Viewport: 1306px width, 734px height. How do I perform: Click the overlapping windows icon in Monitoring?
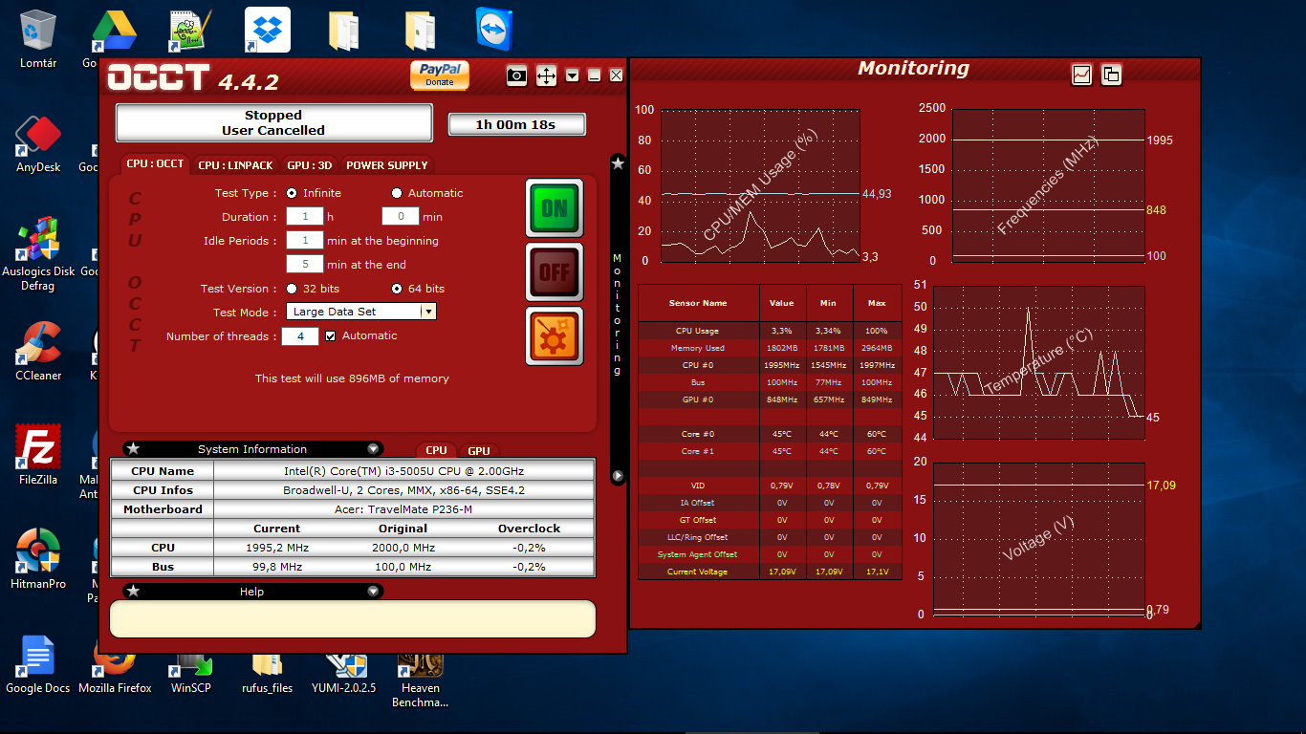pyautogui.click(x=1111, y=75)
